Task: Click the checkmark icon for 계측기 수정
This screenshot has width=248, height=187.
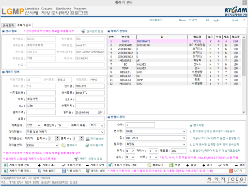Action: (x=64, y=165)
